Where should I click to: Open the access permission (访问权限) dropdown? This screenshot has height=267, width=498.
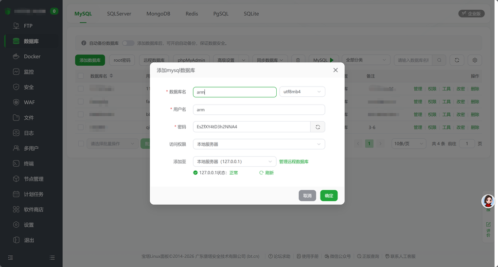(259, 144)
